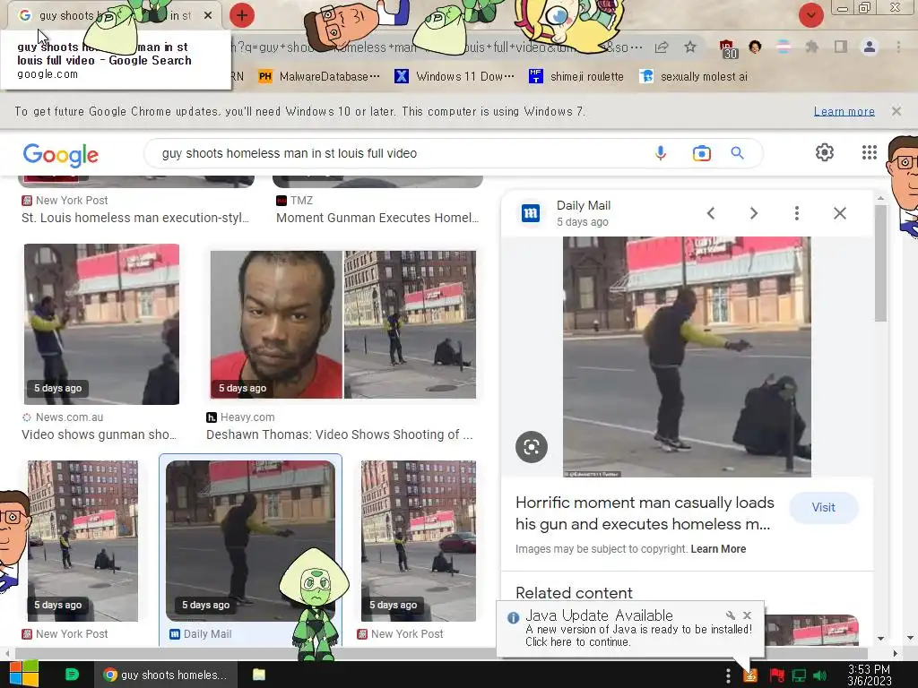Image resolution: width=918 pixels, height=688 pixels.
Task: Focus the Google search input field
Action: 398,153
